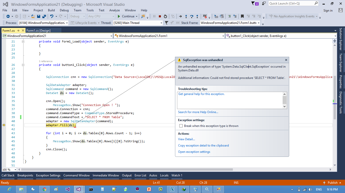Check Break when this exception type is thrown

(181, 126)
